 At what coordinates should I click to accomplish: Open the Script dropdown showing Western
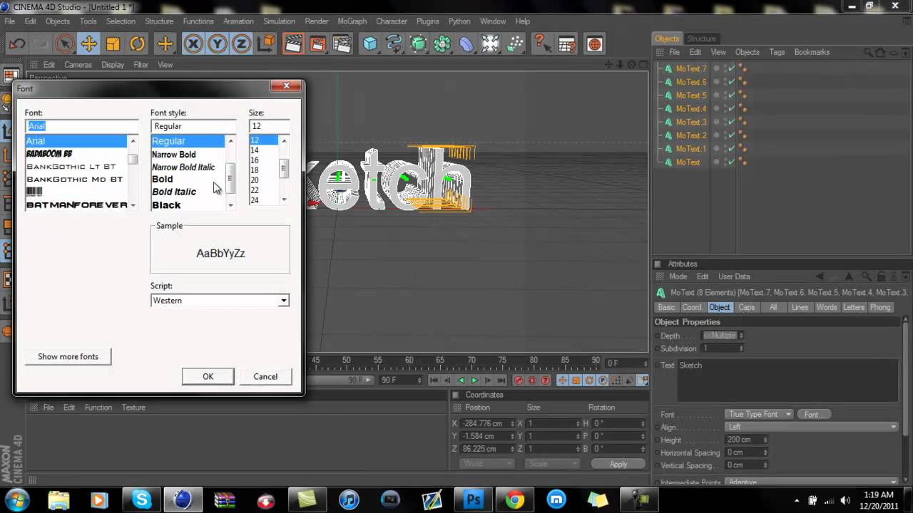click(x=220, y=301)
